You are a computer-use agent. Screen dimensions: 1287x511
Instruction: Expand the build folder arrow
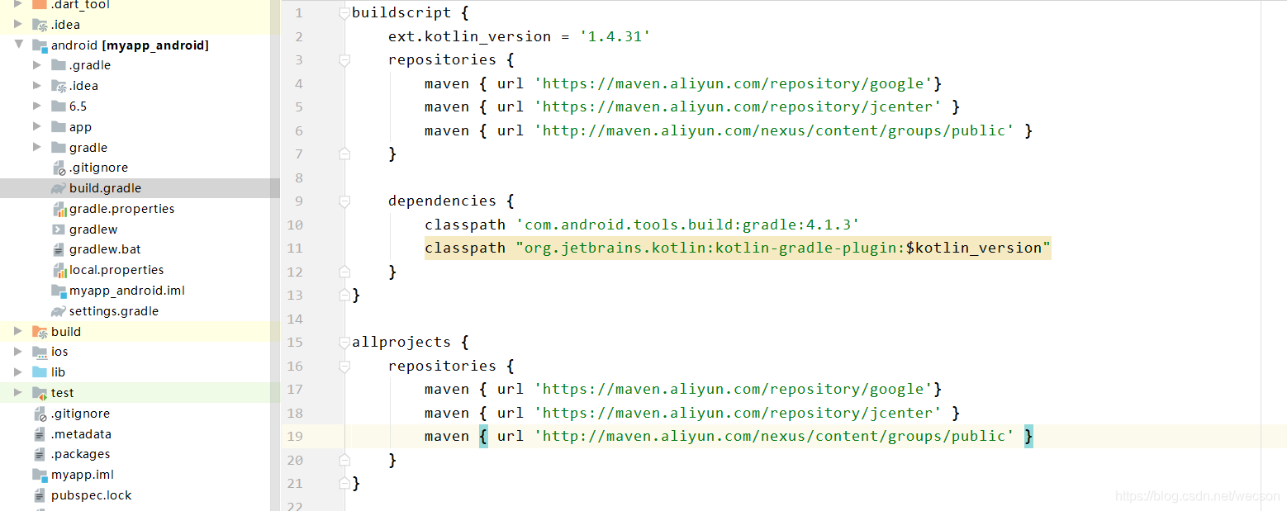coord(18,331)
